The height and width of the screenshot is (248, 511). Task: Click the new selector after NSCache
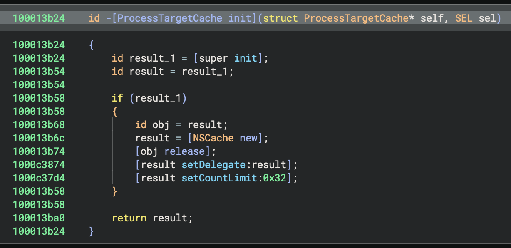pos(248,138)
